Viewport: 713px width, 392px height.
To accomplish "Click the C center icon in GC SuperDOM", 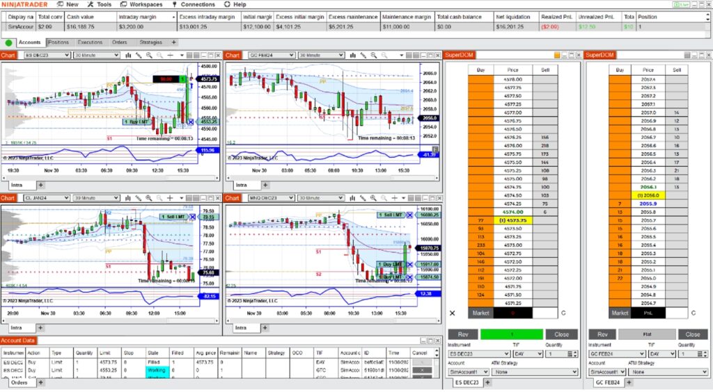I will [x=694, y=313].
